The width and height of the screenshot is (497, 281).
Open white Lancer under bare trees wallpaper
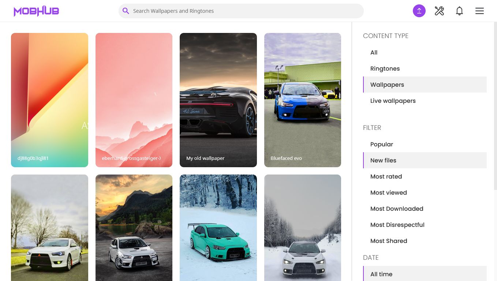(x=49, y=228)
